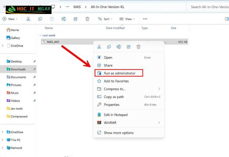The image size is (229, 157).
Task: Open the View options dropdown
Action: [x=127, y=19]
